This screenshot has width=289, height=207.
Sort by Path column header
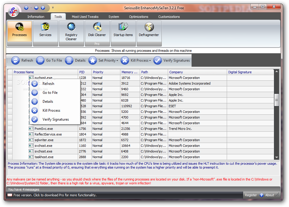[x=154, y=72]
